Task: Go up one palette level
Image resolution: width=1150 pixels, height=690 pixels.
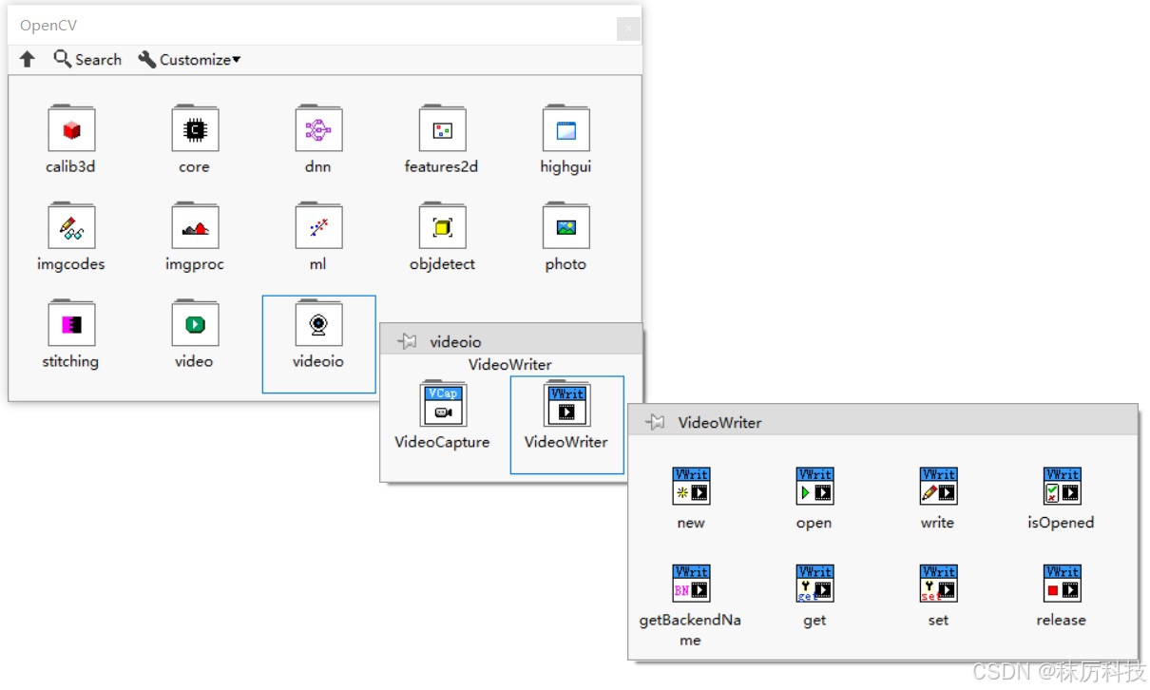Action: tap(28, 59)
